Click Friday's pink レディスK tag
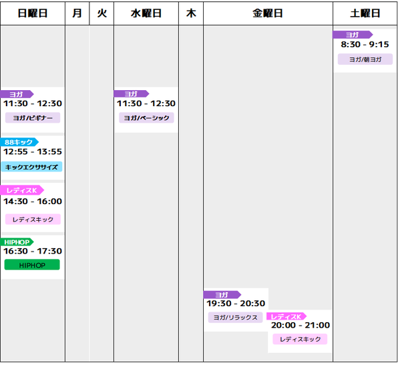 click(286, 316)
